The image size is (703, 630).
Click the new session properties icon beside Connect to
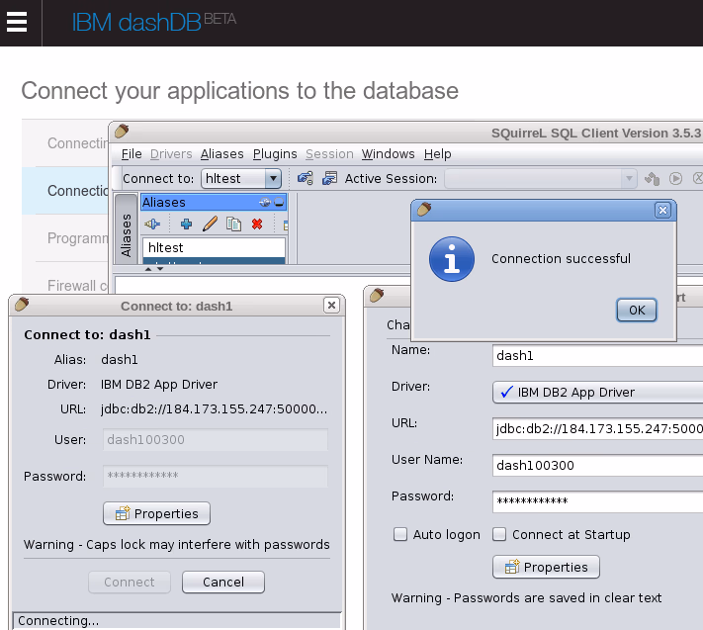[x=306, y=179]
